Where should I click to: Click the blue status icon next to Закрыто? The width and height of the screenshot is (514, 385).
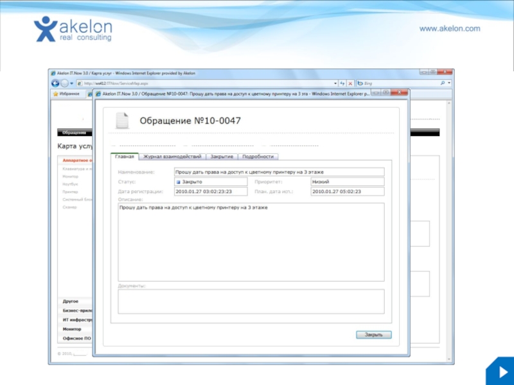point(179,182)
